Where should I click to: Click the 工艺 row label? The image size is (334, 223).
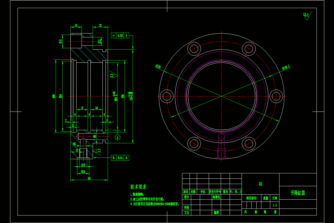click(186, 212)
